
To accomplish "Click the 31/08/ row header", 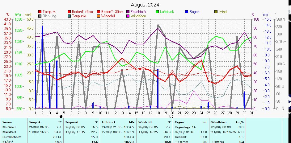I will click(8, 142).
